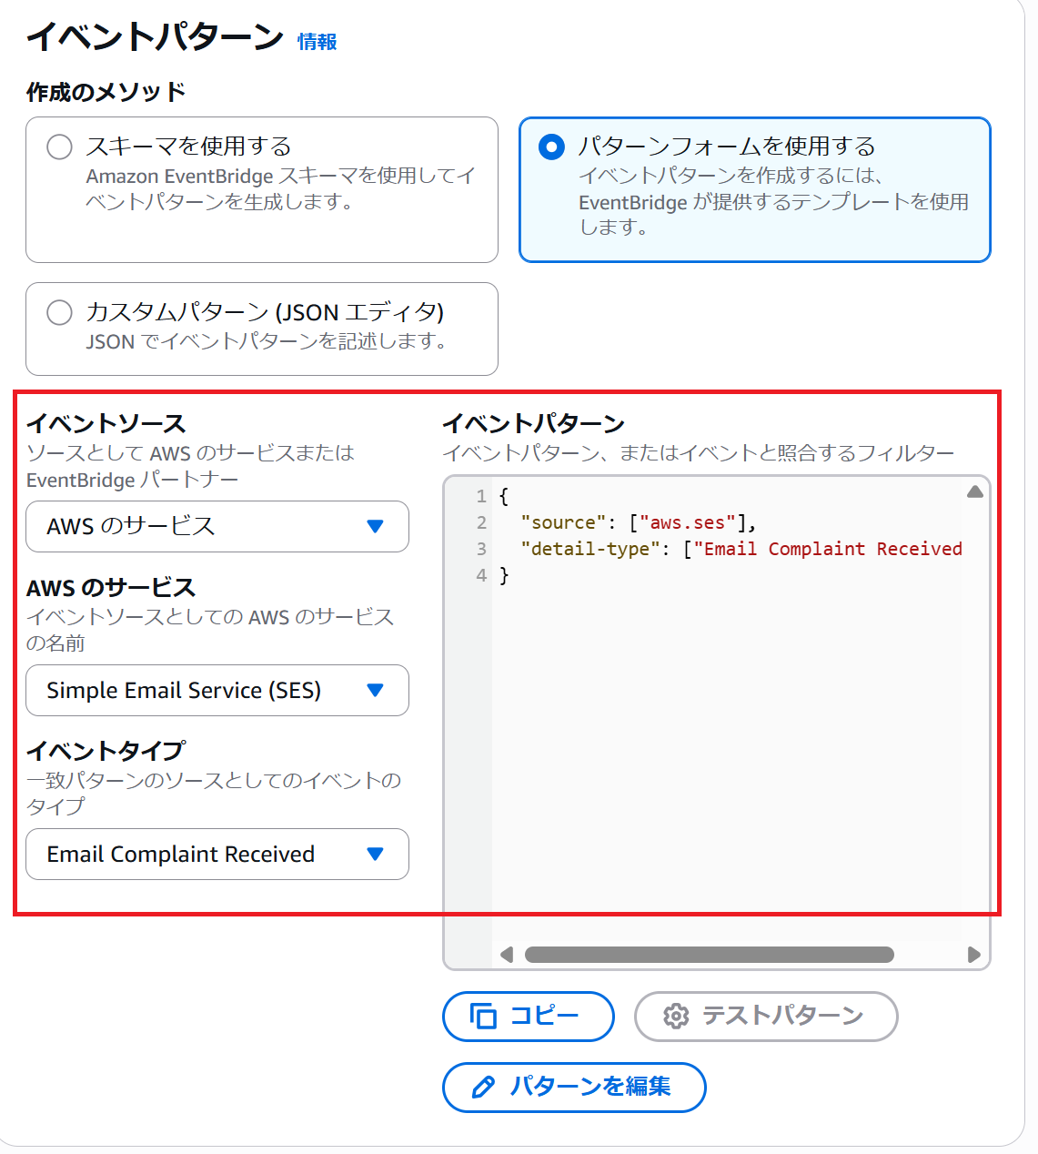
Task: Click the left scroll arrow in code editor
Action: 507,955
